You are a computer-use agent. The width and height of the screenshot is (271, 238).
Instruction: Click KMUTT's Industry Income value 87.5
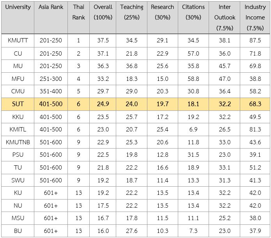point(255,40)
